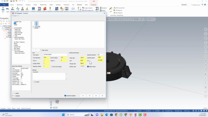This screenshot has height=117, width=208.
Task: Open the Mill dropdown arrow
Action: click(x=3, y=13)
